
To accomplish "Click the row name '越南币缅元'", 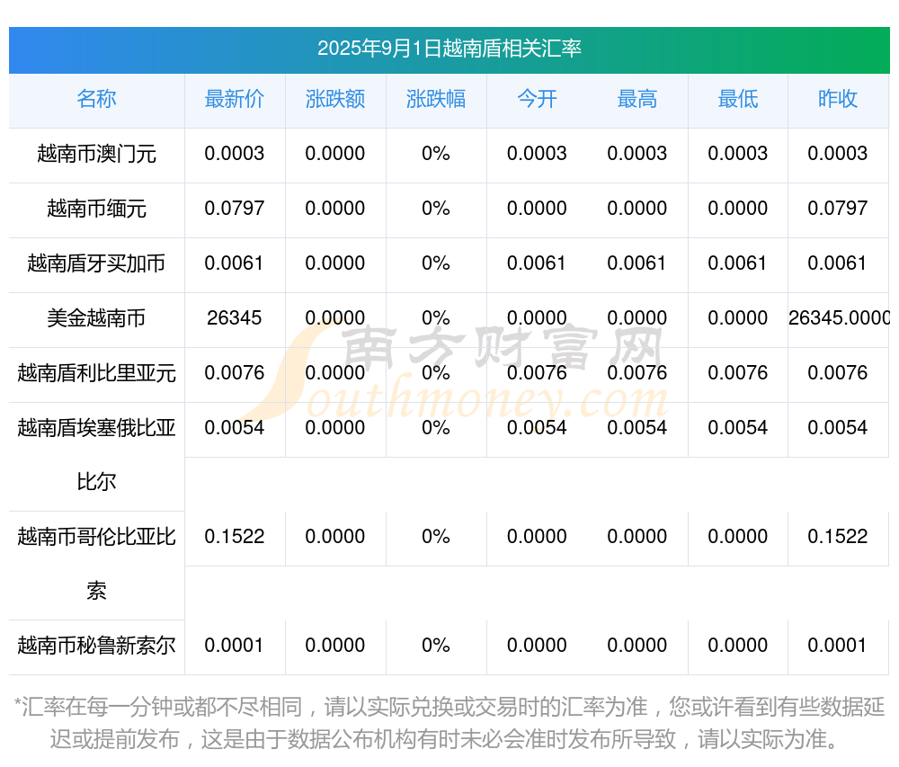I will coord(96,208).
